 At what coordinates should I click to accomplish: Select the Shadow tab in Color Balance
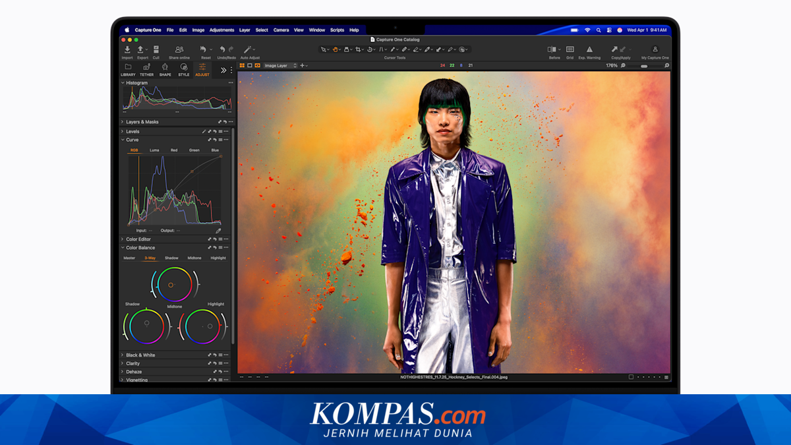171,258
